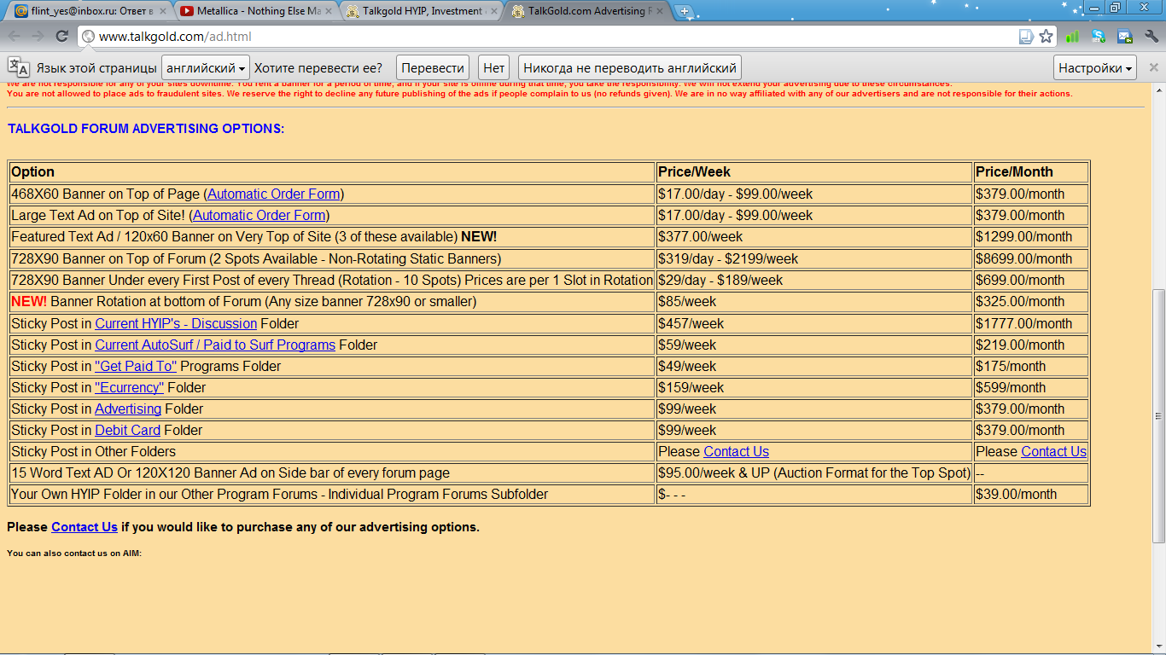Image resolution: width=1166 pixels, height=655 pixels.
Task: Open Current AutoSurf / Paid to Surf Programs link
Action: [x=215, y=345]
